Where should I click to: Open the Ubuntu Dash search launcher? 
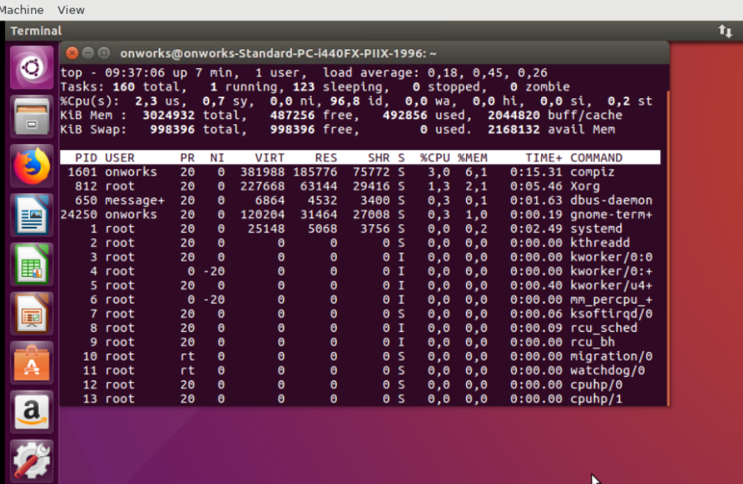click(32, 68)
